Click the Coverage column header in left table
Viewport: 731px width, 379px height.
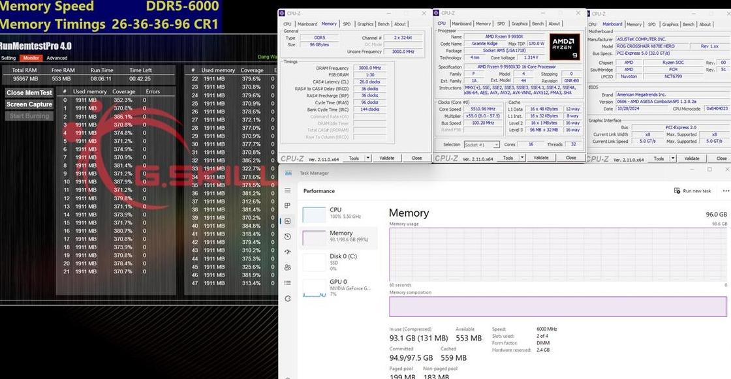pos(123,92)
